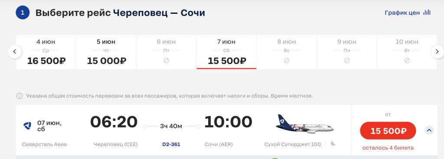Go to previous dates with left arrow
The height and width of the screenshot is (159, 444).
point(15,51)
